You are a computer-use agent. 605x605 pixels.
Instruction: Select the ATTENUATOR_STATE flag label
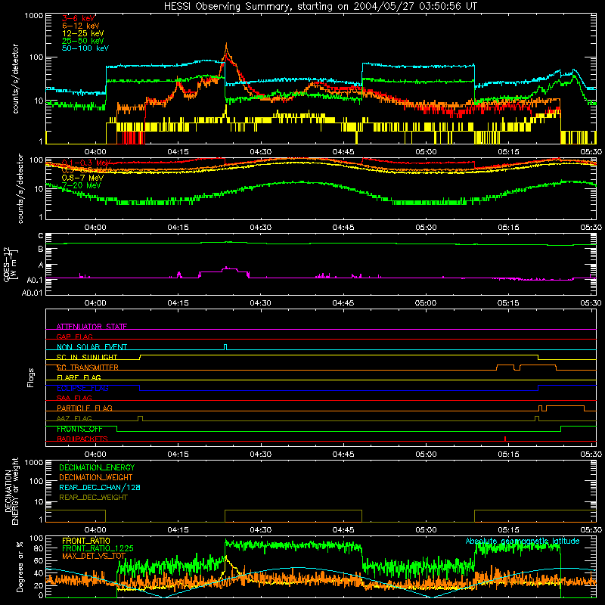92,327
